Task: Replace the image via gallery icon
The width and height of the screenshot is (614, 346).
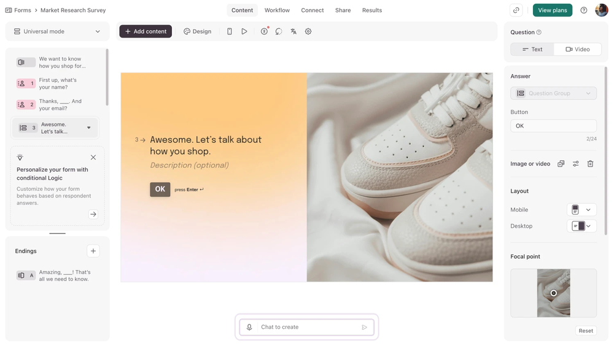Action: 561,164
